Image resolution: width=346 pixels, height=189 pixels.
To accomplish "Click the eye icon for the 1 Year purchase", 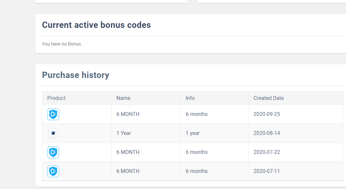I will point(53,133).
